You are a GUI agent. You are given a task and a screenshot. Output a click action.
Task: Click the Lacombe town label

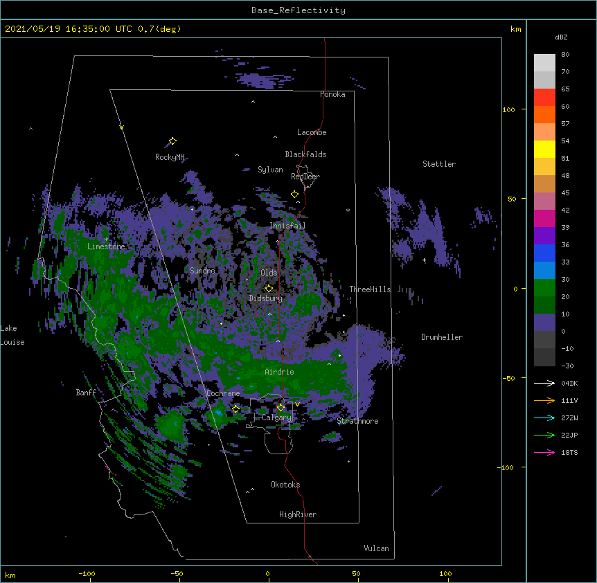click(x=312, y=132)
